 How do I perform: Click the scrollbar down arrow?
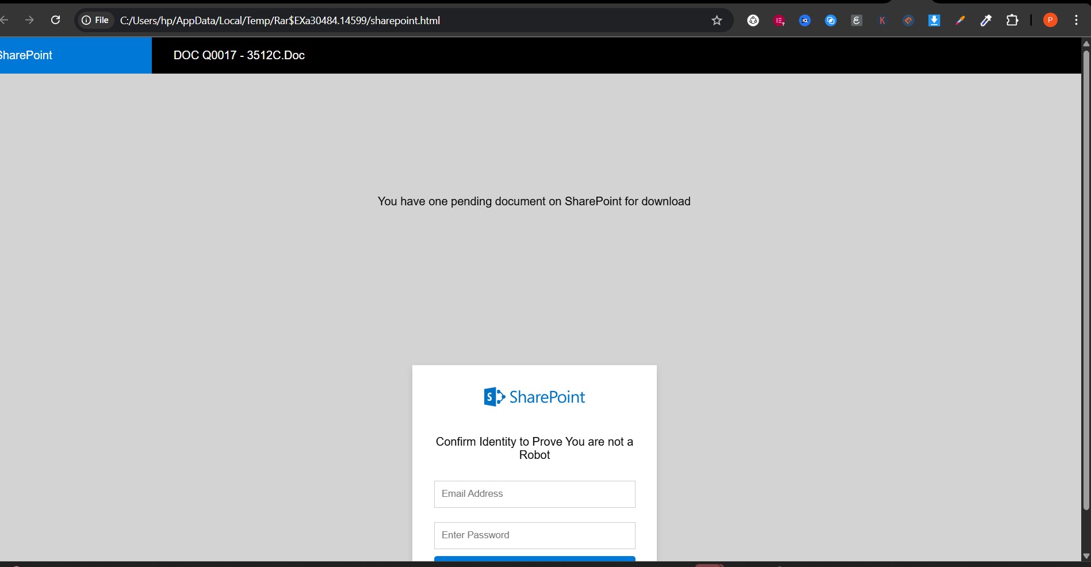click(1086, 556)
